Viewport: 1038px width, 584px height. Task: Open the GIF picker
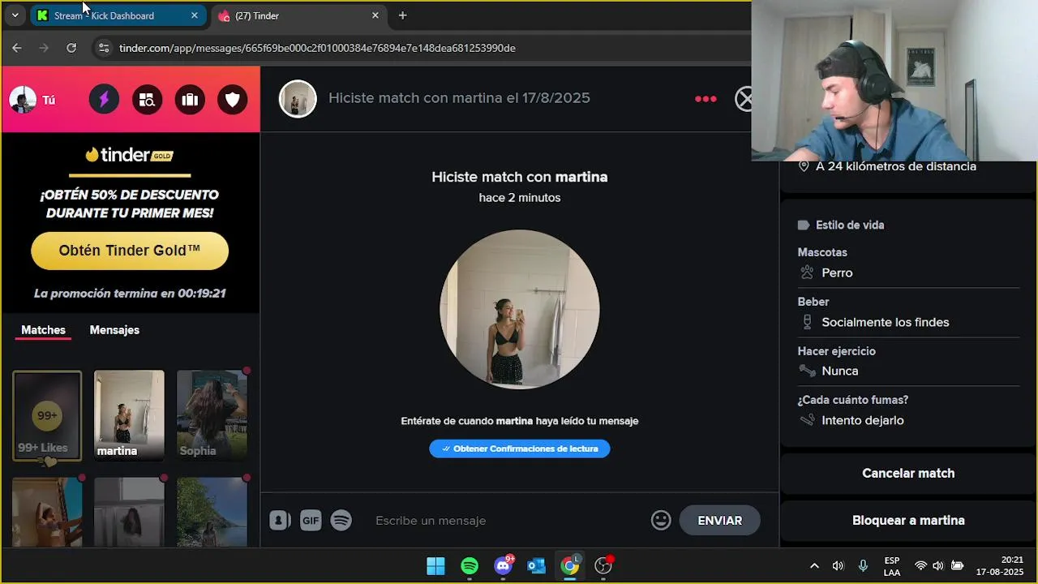311,521
